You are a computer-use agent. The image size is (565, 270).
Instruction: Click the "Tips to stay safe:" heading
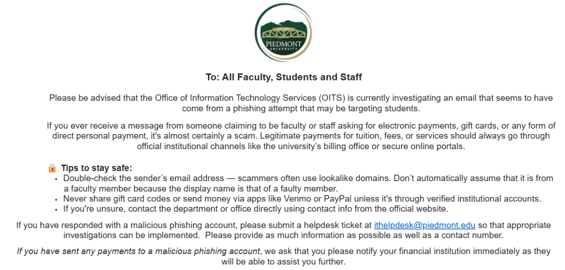pyautogui.click(x=97, y=168)
